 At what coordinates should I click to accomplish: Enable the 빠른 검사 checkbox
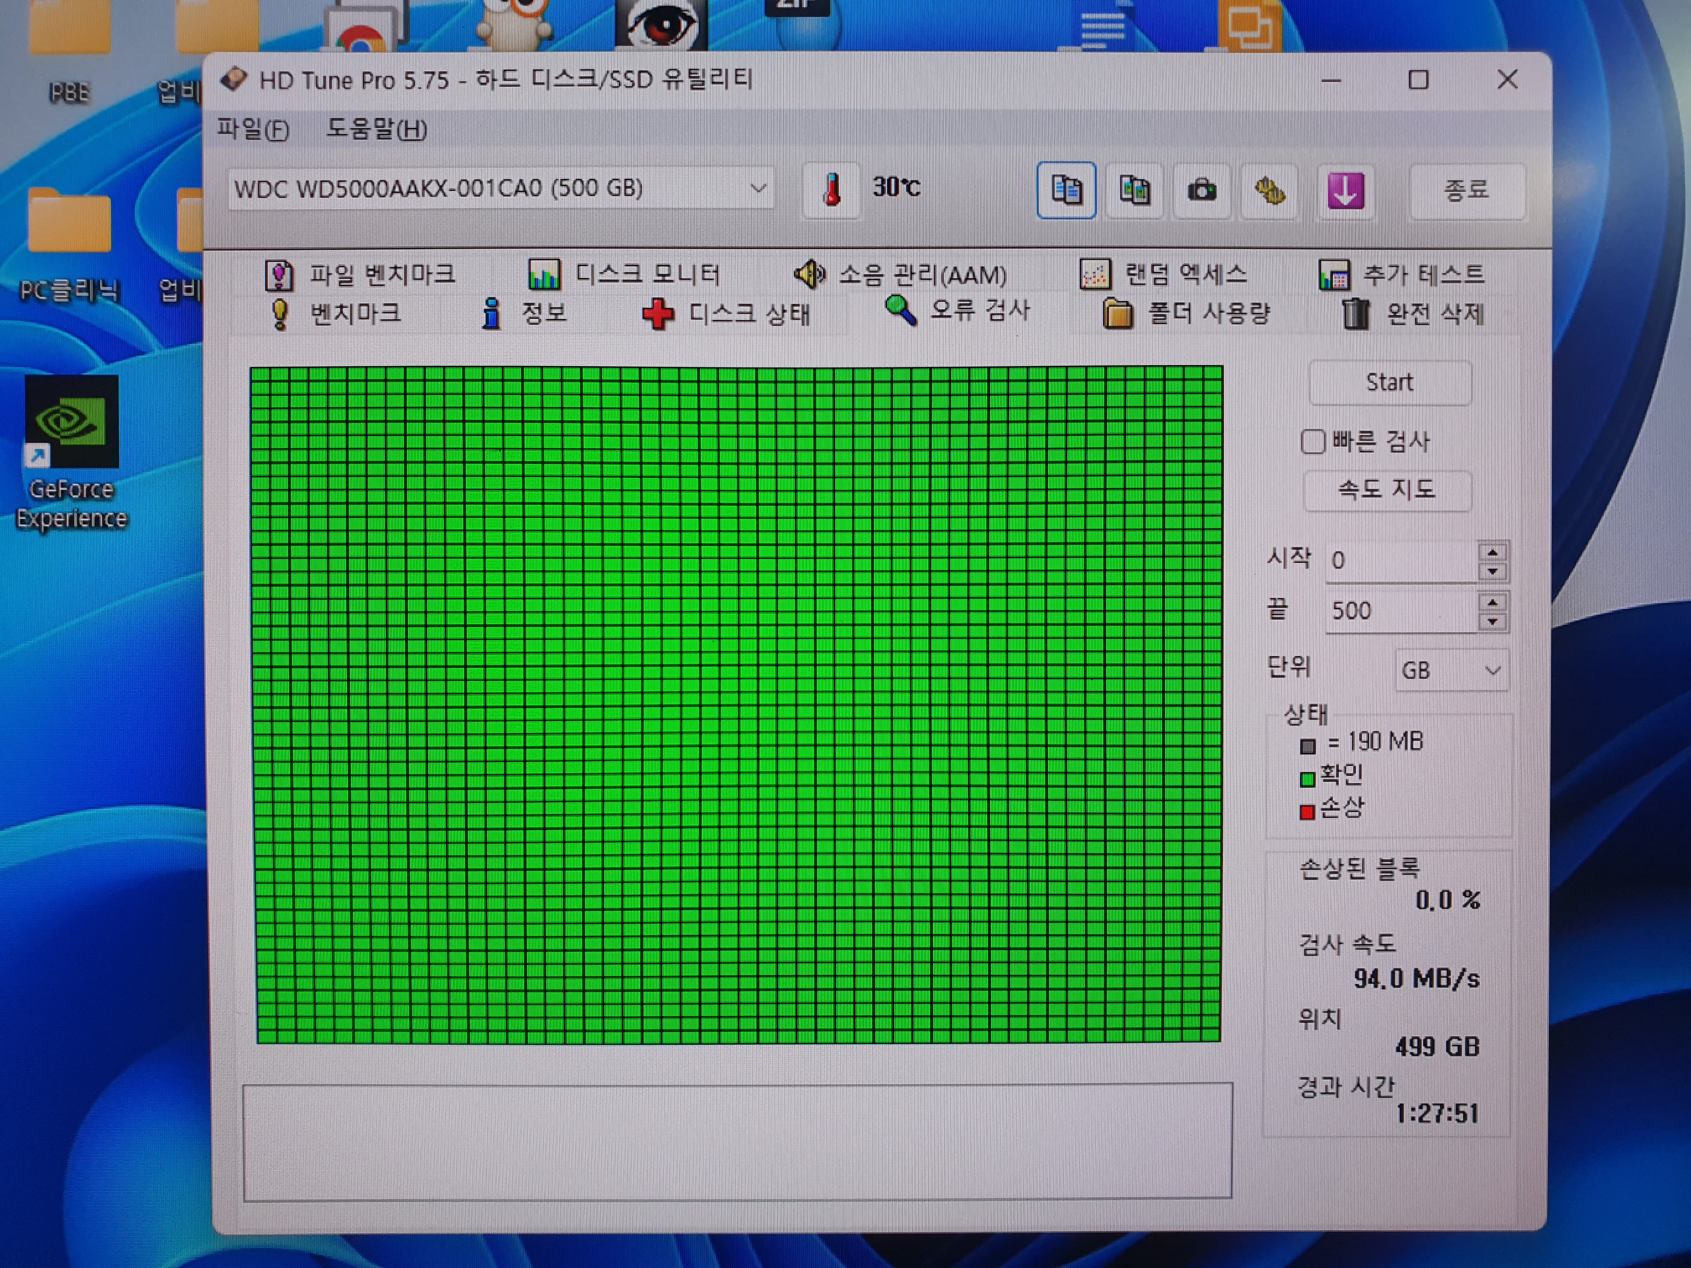pyautogui.click(x=1313, y=442)
